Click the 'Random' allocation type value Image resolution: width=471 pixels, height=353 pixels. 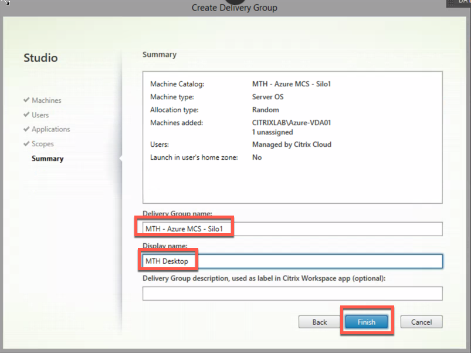coord(266,110)
